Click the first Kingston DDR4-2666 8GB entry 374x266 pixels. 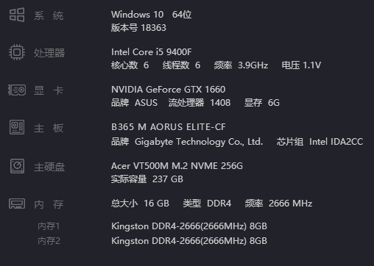(x=189, y=226)
